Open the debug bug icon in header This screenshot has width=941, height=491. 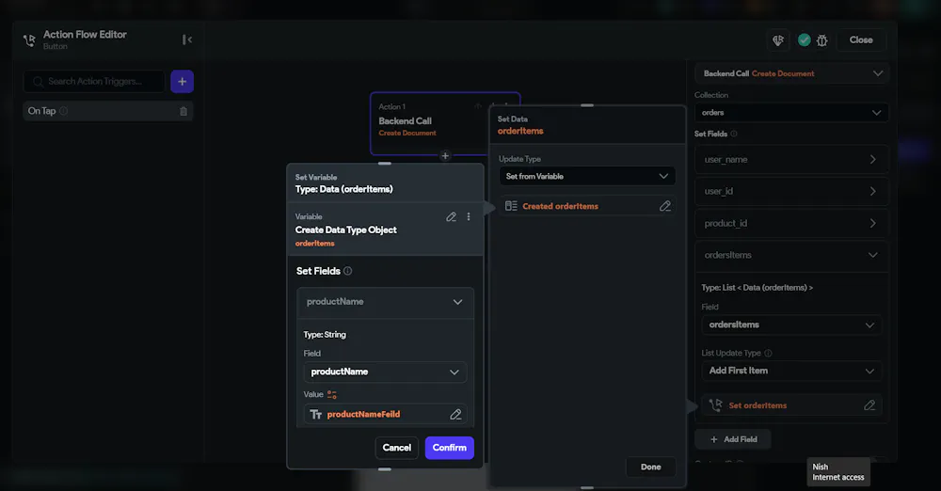(x=822, y=40)
